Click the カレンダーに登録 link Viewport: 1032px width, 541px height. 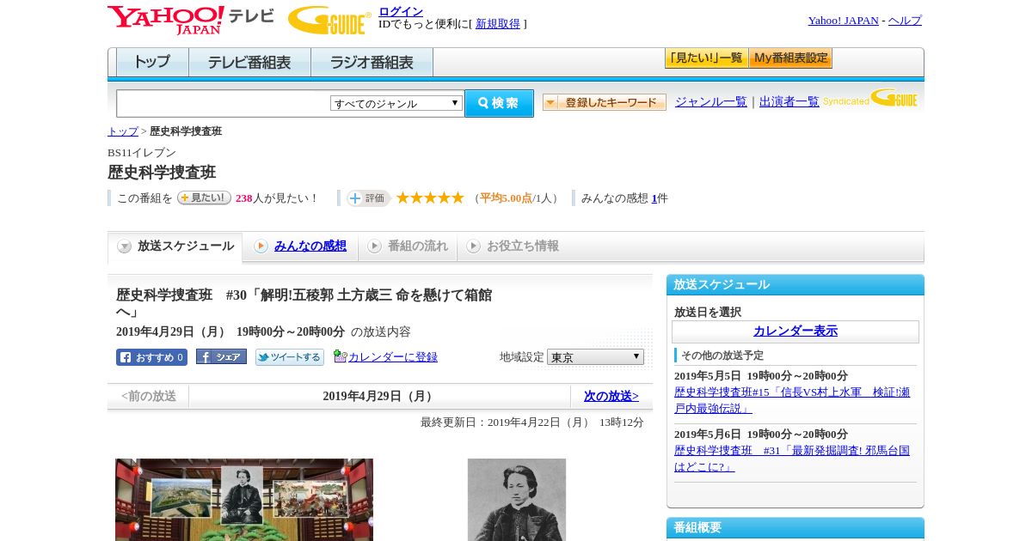click(393, 357)
